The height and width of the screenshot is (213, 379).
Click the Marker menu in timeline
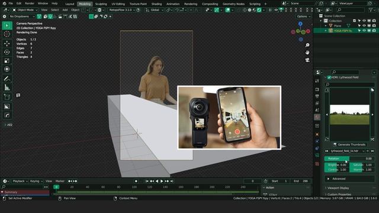[x=60, y=181]
